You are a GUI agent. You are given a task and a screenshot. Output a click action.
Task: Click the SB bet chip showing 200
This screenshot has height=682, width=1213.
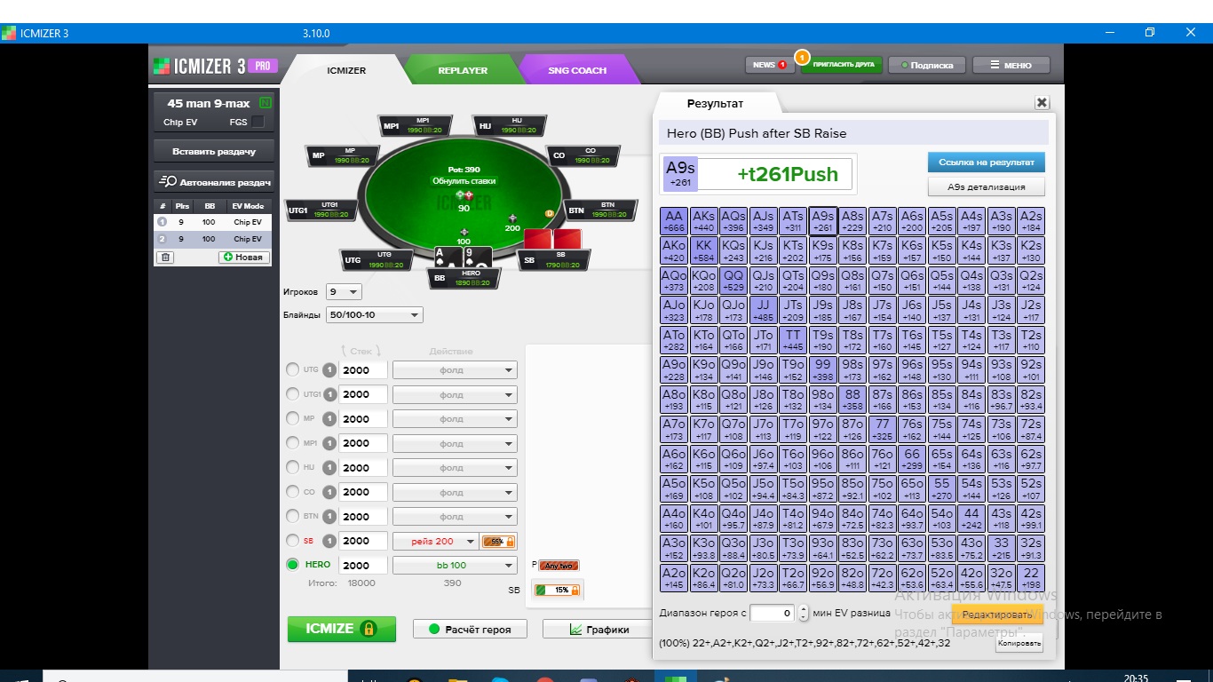coord(512,218)
